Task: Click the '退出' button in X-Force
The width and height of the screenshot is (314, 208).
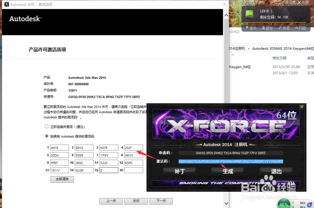Action: point(276,171)
